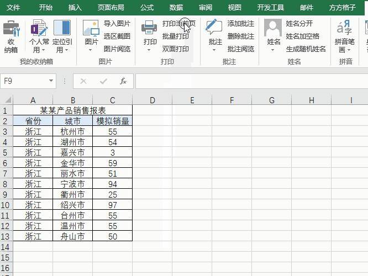This screenshot has height=276, width=368.
Task: Click 批量打印 button
Action: tap(176, 36)
